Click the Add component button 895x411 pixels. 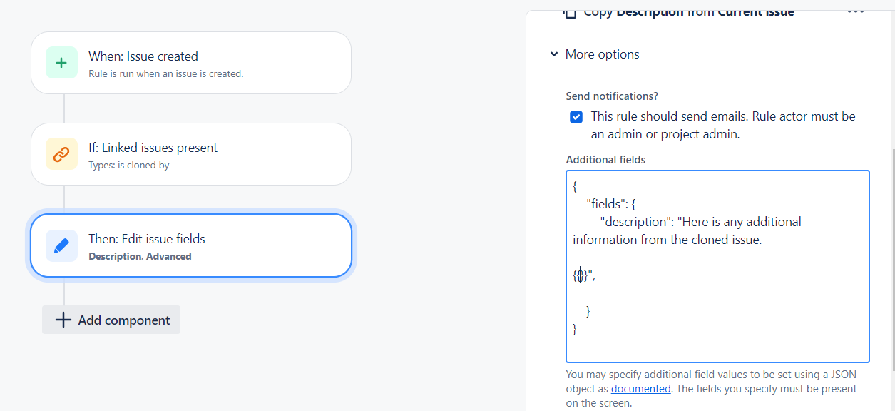click(111, 320)
